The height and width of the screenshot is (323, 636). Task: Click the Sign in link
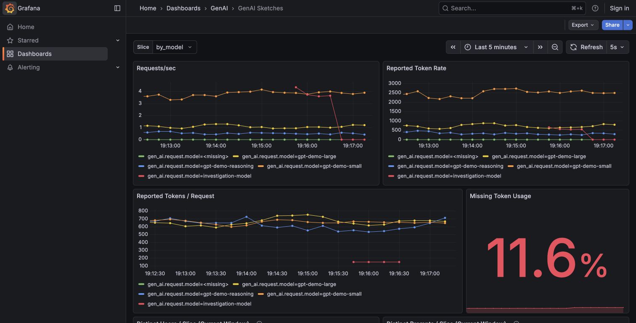pyautogui.click(x=620, y=8)
